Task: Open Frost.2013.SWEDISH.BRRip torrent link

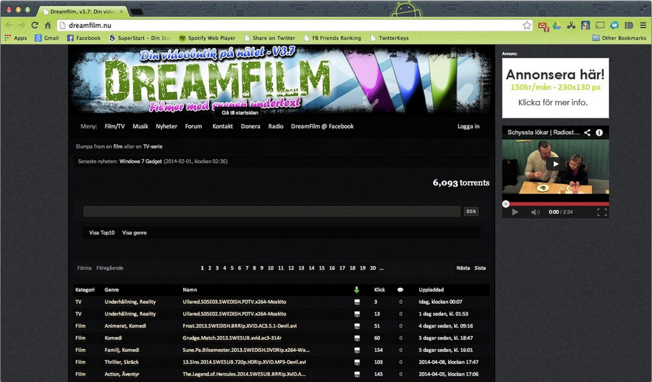Action: tap(240, 326)
